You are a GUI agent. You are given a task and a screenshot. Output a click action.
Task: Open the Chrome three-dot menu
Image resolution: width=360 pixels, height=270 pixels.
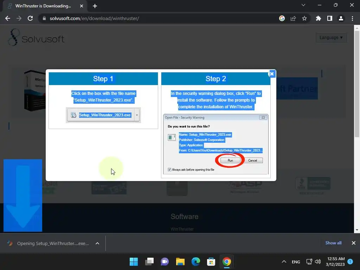coord(352,18)
